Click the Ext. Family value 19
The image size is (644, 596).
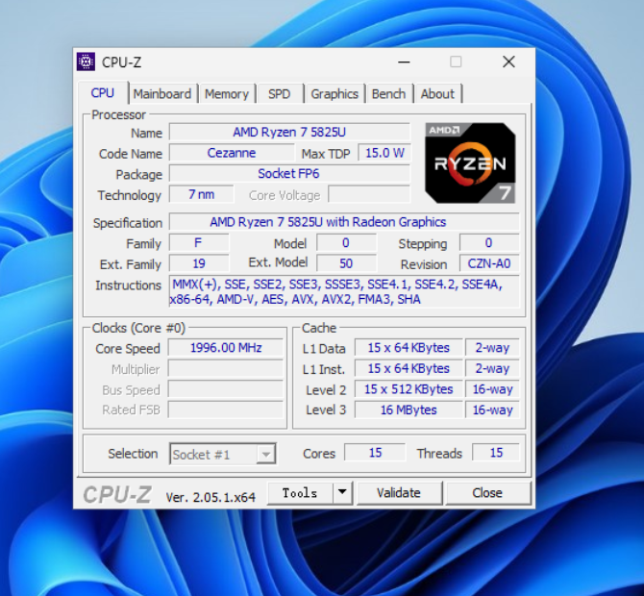tap(199, 263)
